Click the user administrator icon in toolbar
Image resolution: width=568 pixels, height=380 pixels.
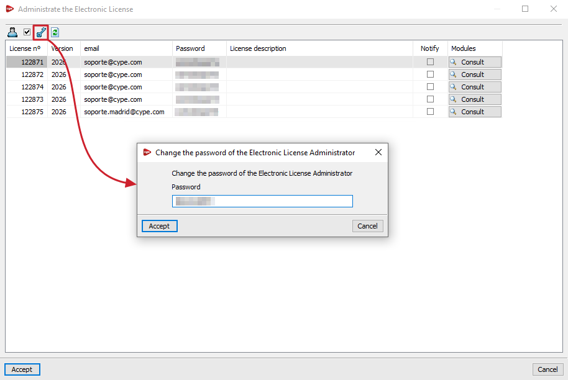(12, 32)
